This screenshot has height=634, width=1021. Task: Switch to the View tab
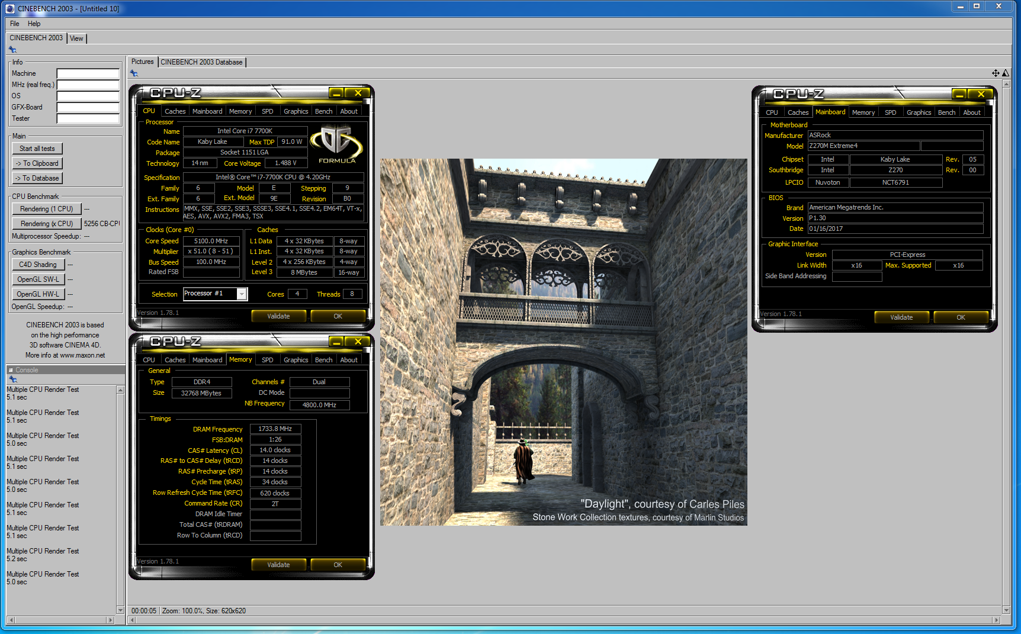pos(76,38)
